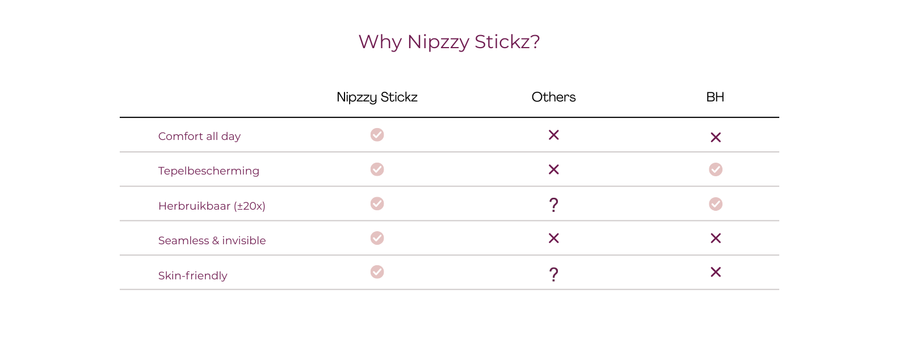
Task: Click the 'Tepelbescherming' row label
Action: [x=208, y=171]
